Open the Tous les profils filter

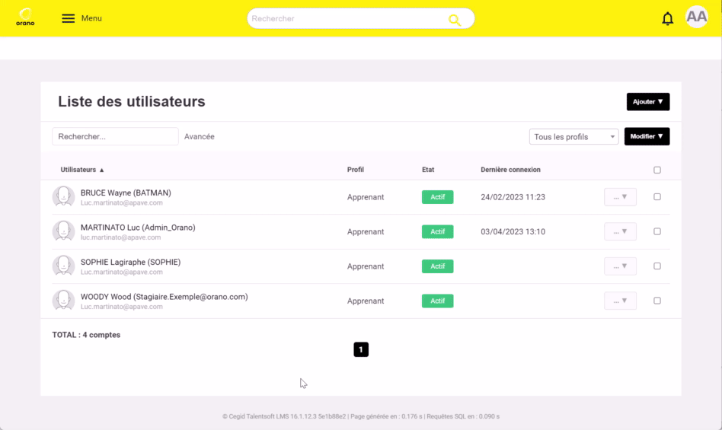[573, 137]
